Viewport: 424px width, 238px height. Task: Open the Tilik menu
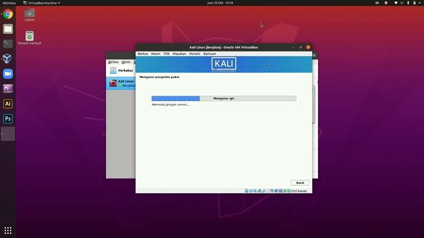click(166, 54)
